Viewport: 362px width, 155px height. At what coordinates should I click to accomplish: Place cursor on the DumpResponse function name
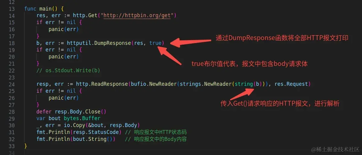[x=113, y=43]
